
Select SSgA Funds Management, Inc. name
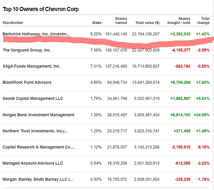(x=31, y=66)
